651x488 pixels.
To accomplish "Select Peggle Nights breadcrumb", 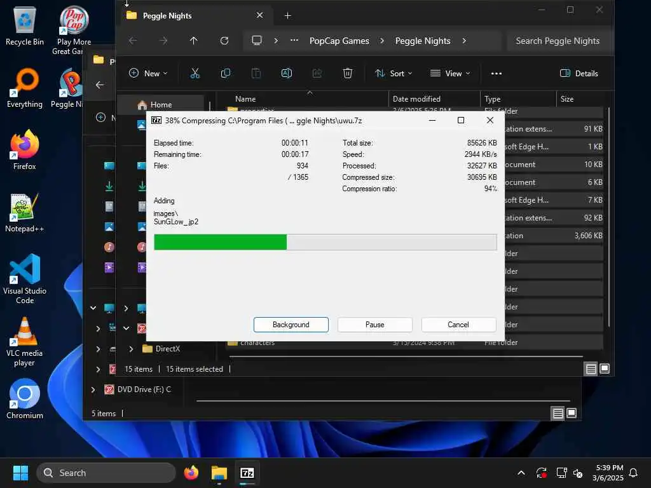I will click(423, 41).
